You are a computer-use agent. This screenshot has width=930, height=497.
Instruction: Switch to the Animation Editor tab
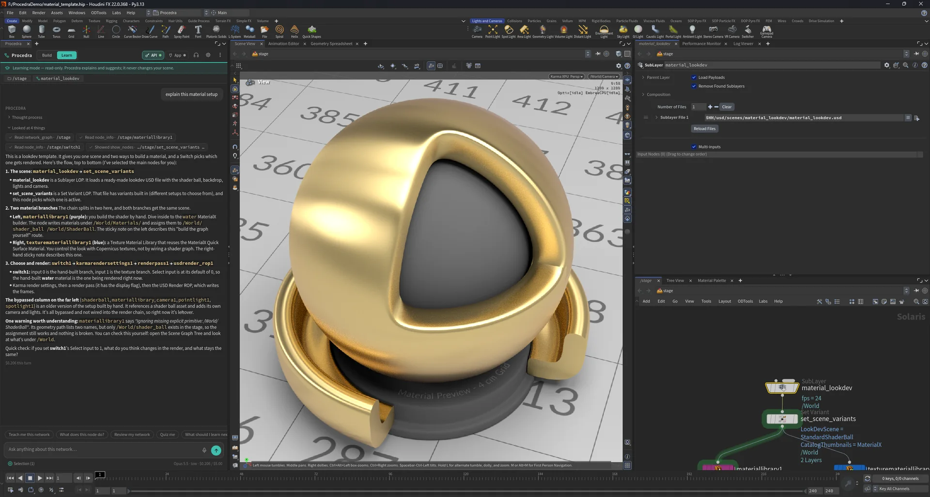pos(284,44)
